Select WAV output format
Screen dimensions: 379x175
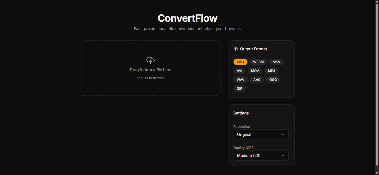[x=240, y=80]
